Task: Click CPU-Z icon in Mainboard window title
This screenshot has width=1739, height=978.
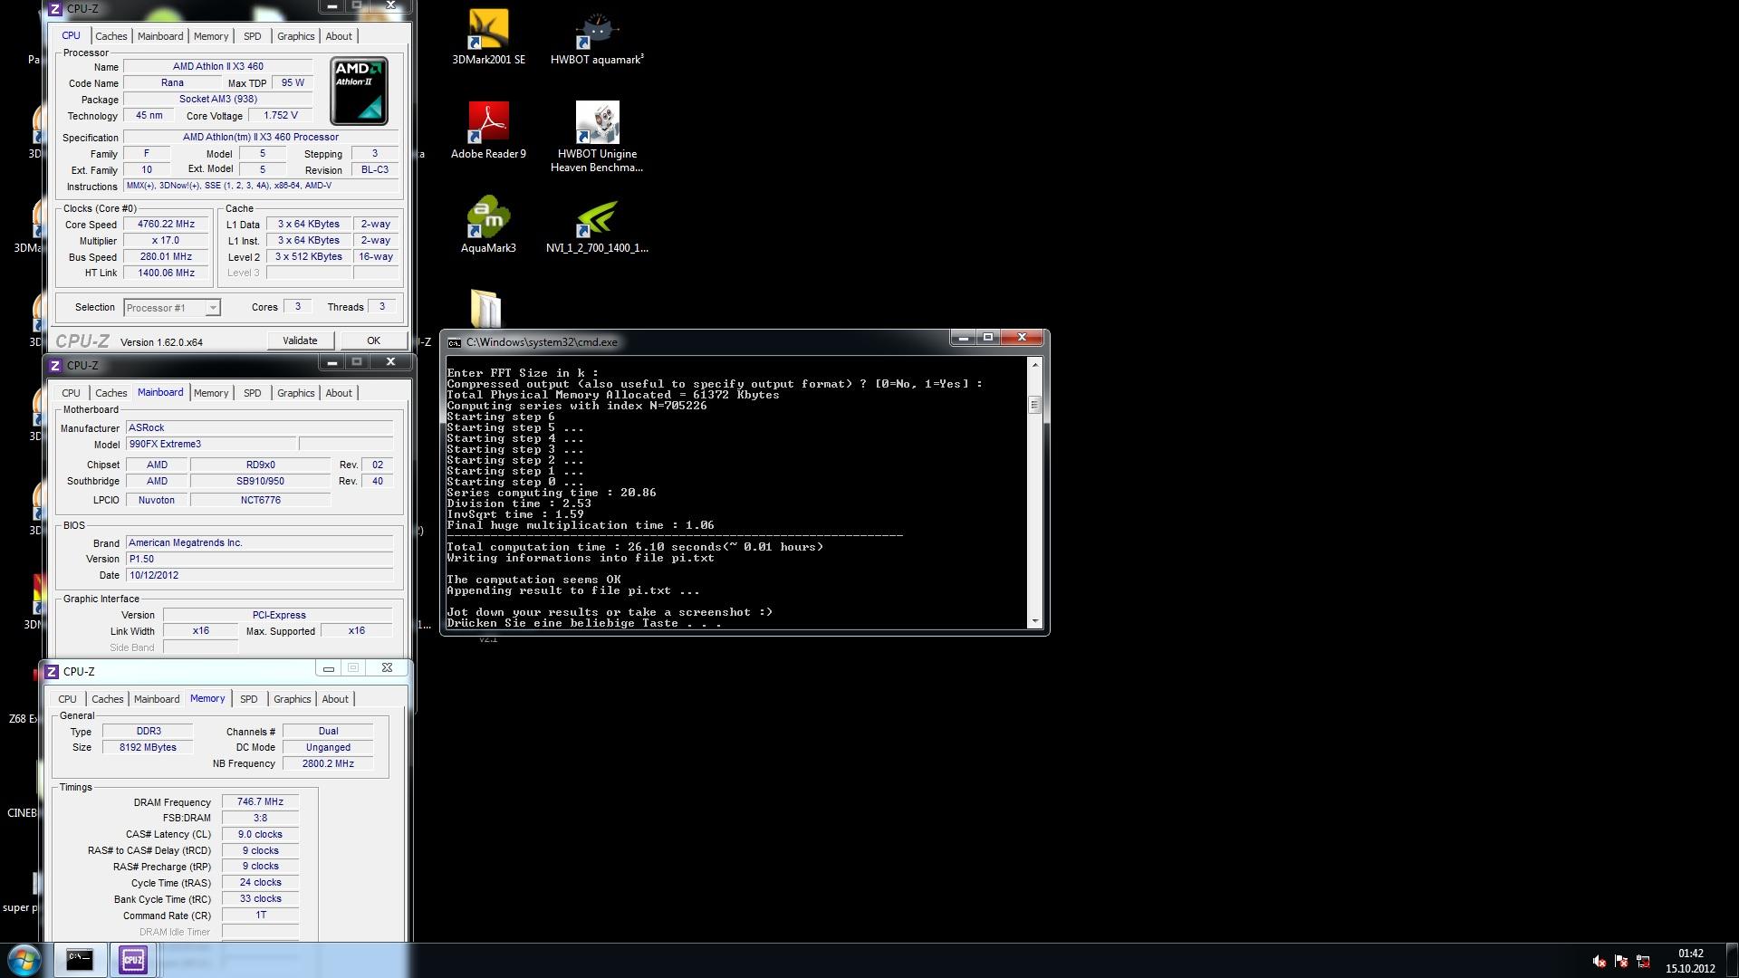Action: 55,365
